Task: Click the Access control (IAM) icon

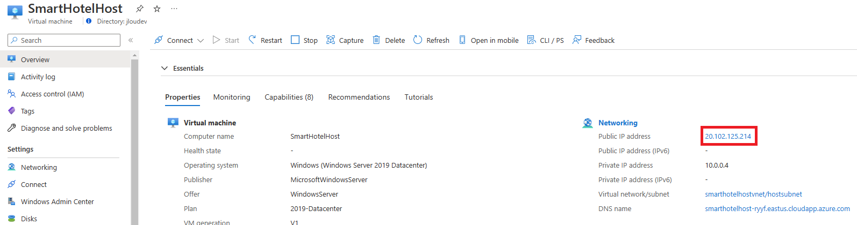Action: tap(12, 94)
